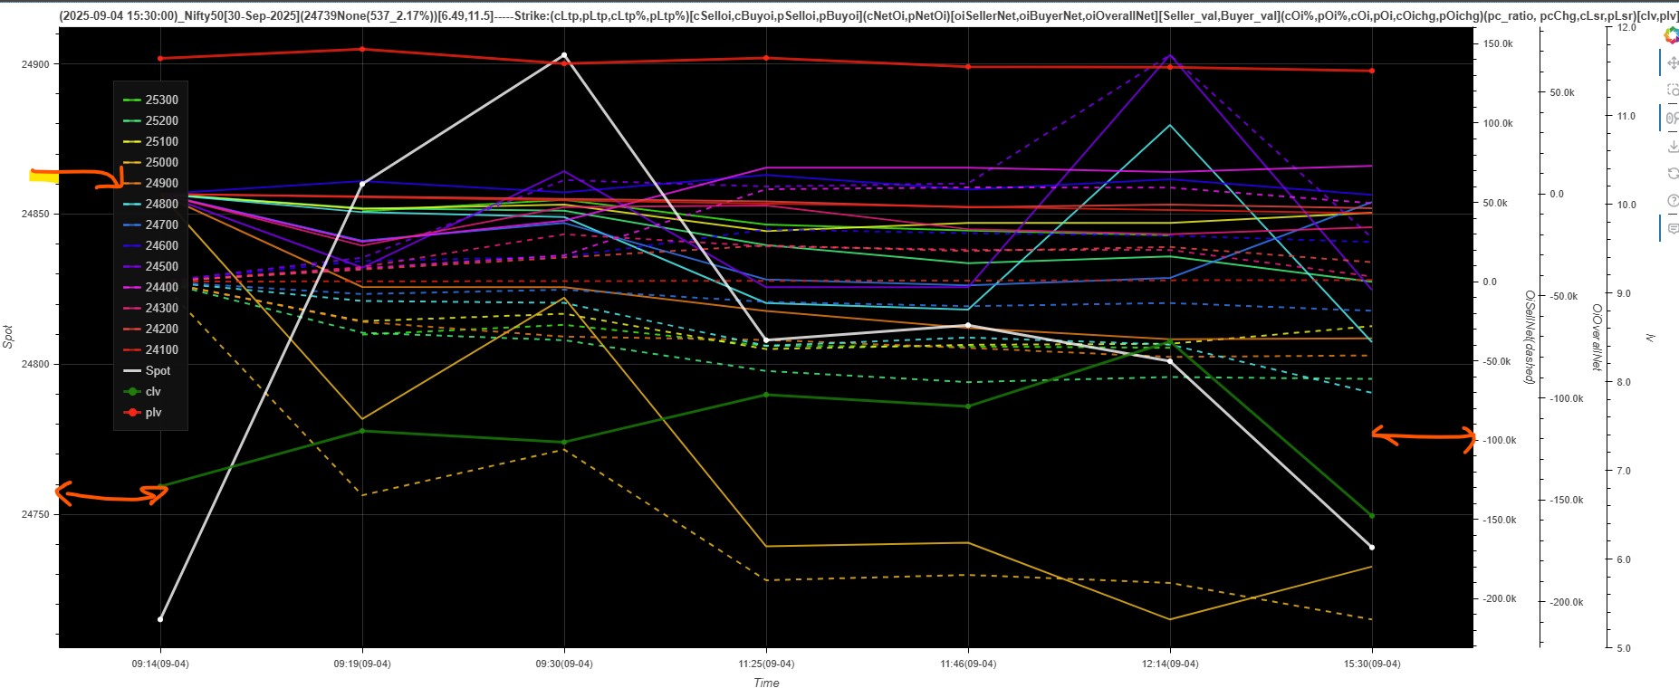The height and width of the screenshot is (688, 1679).
Task: Click the 24100 legend color swatch
Action: click(132, 349)
